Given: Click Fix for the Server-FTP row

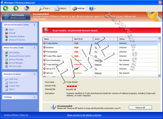Looking at the screenshot, I should click(x=96, y=69).
